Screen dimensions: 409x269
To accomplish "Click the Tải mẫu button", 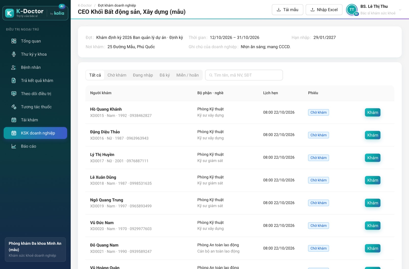I will [x=287, y=10].
